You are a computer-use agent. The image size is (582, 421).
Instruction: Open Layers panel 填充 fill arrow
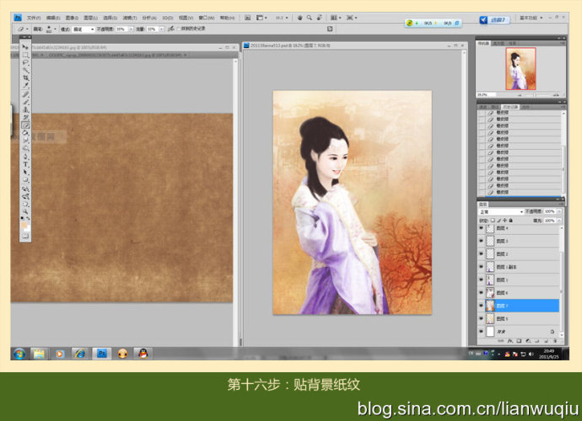pyautogui.click(x=559, y=221)
